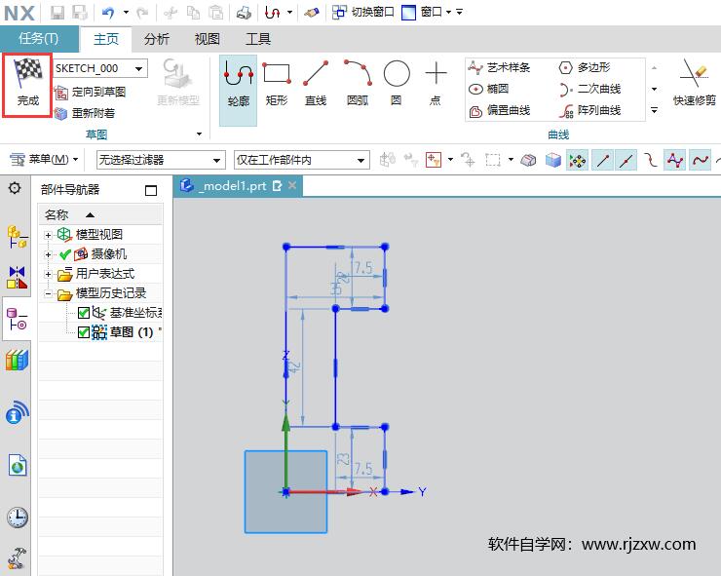Sort by the Name (名称) column header
Viewport: 721px width, 576px height.
tap(100, 214)
